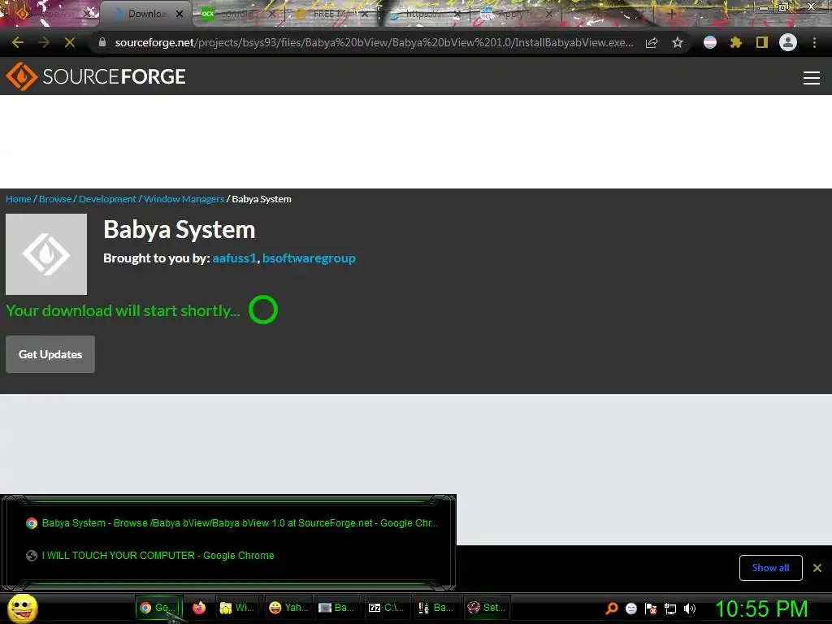
Task: Select the I WILL TOUCH YOUR COMPUTER window entry
Action: (150, 556)
